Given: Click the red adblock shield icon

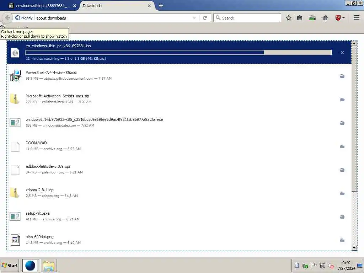Looking at the screenshot, I should pyautogui.click(x=338, y=18).
